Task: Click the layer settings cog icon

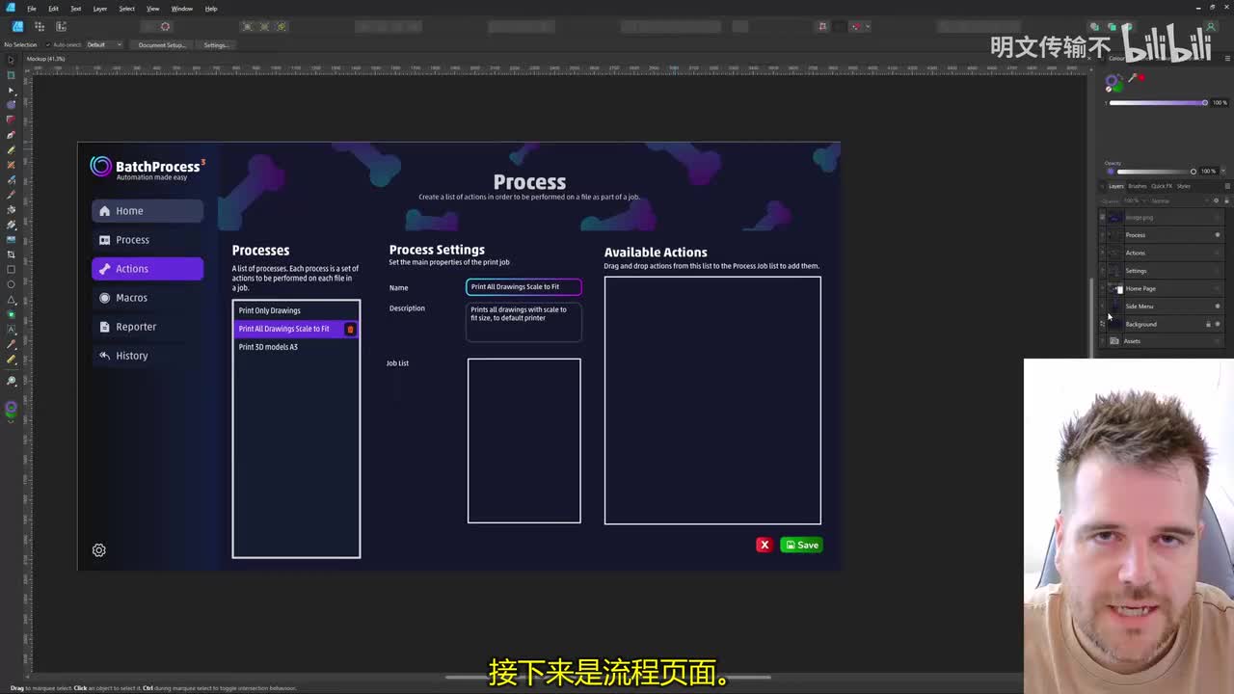Action: (x=1216, y=200)
